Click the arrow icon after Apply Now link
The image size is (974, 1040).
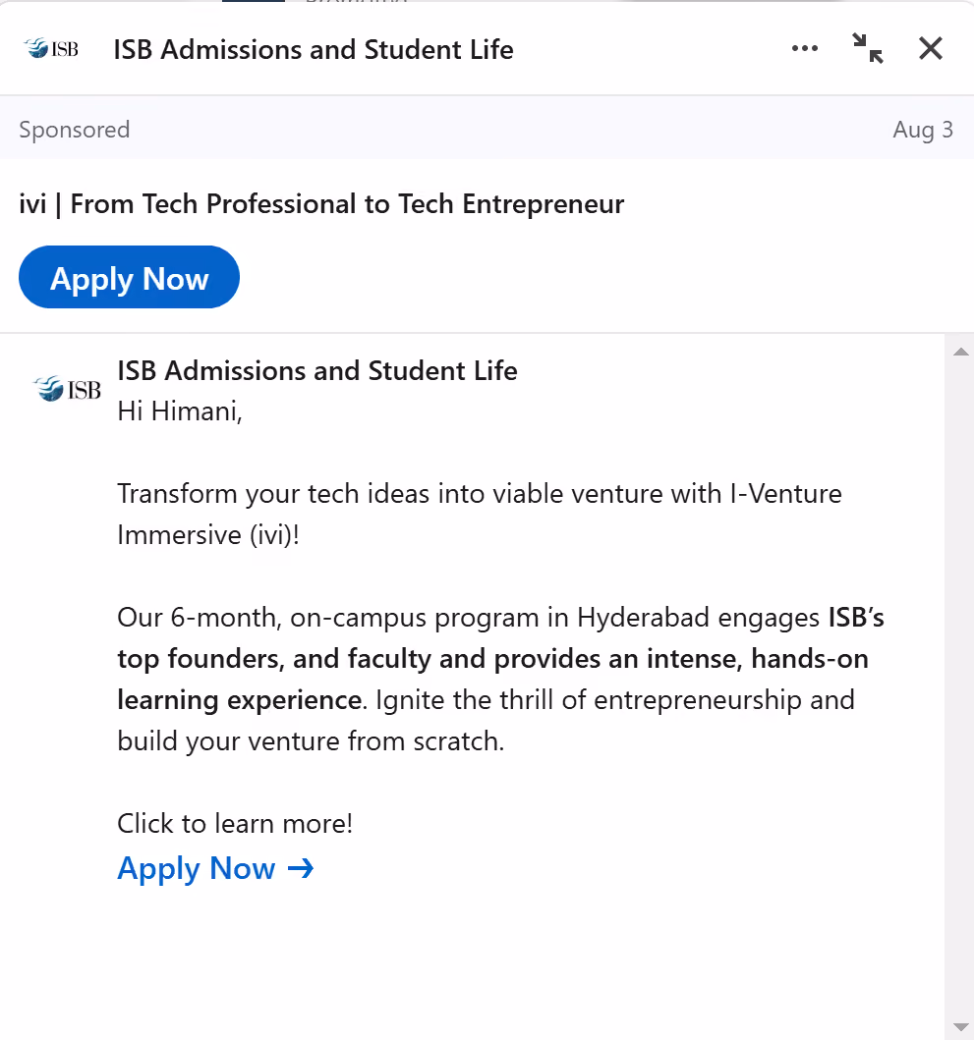tap(301, 868)
